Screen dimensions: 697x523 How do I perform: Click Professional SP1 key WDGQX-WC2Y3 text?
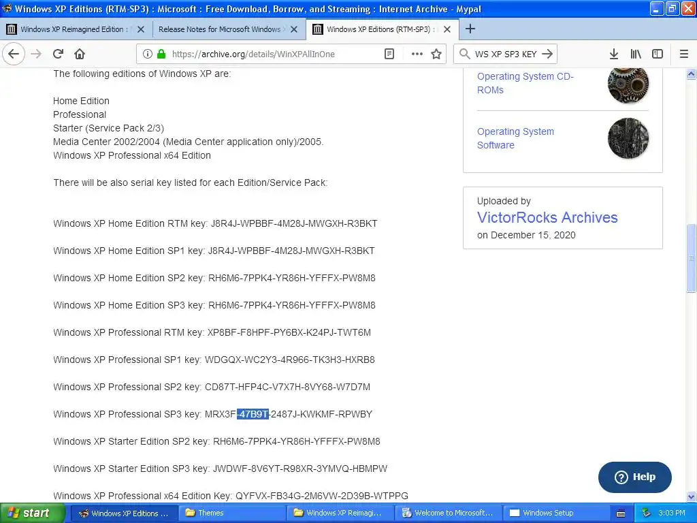289,360
